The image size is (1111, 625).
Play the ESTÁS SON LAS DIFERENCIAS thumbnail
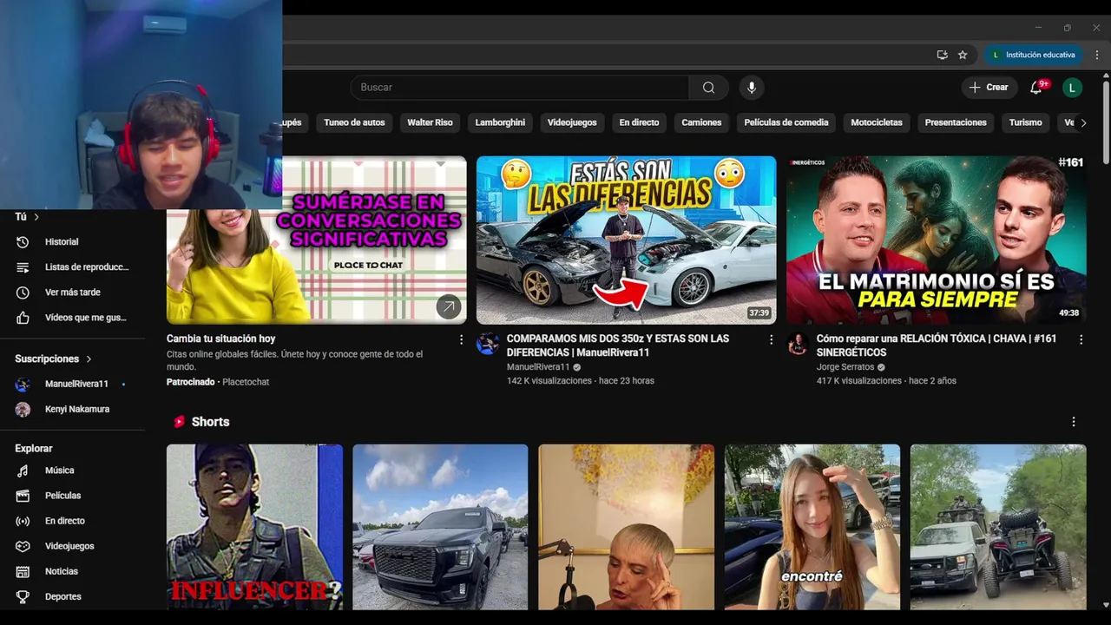click(626, 240)
